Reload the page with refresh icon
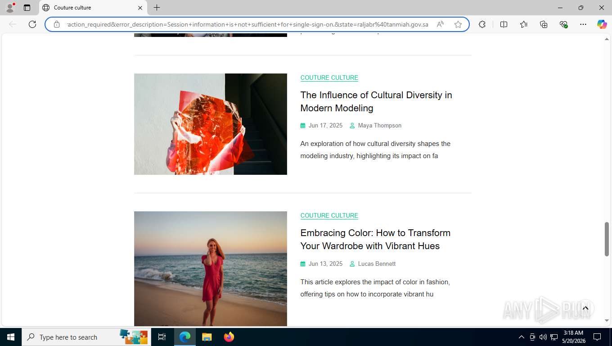The height and width of the screenshot is (346, 612). tap(32, 24)
